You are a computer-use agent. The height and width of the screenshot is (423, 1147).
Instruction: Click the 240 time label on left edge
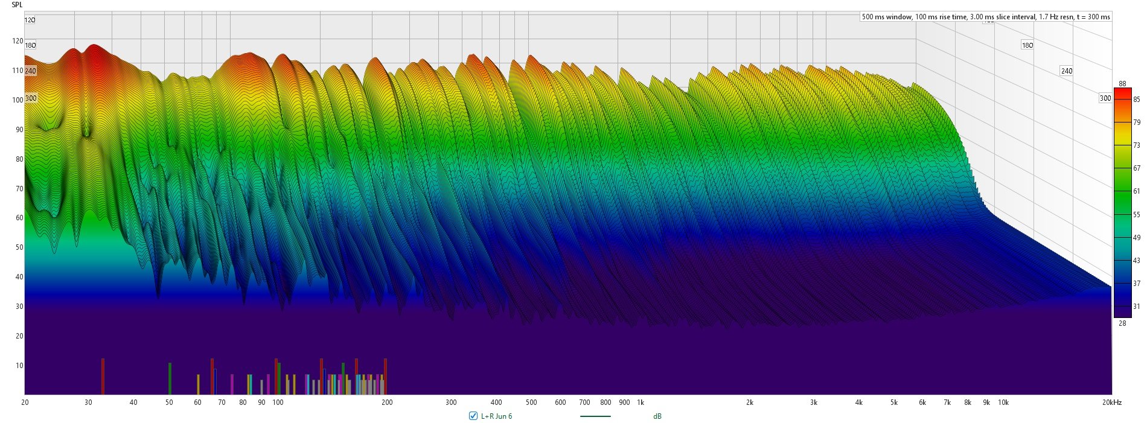pos(30,71)
